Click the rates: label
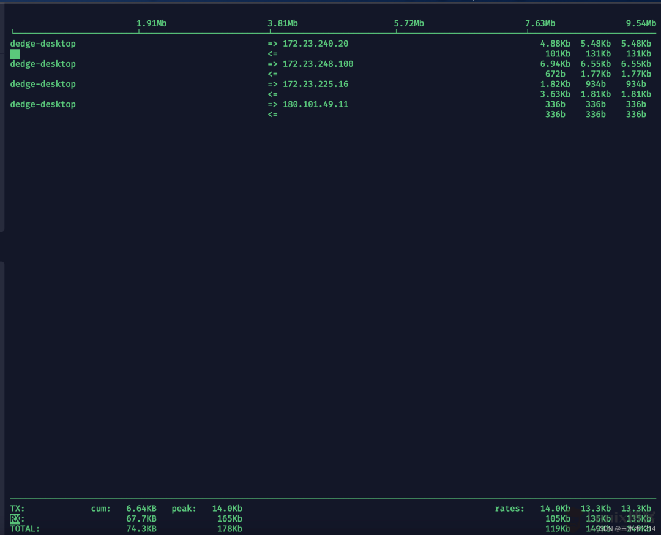661x535 pixels. coord(510,509)
